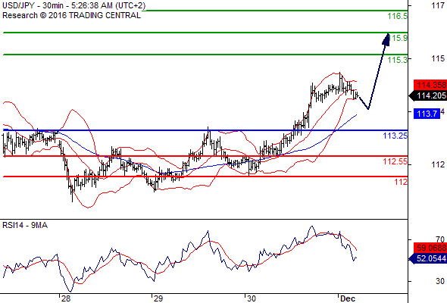447x303 pixels.
Task: Click the USD/JPY 30min chart title
Action: pyautogui.click(x=73, y=5)
